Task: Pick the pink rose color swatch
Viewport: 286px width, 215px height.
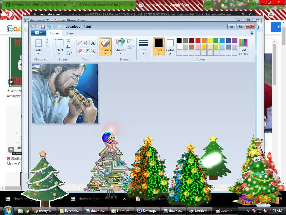Action: (198, 47)
